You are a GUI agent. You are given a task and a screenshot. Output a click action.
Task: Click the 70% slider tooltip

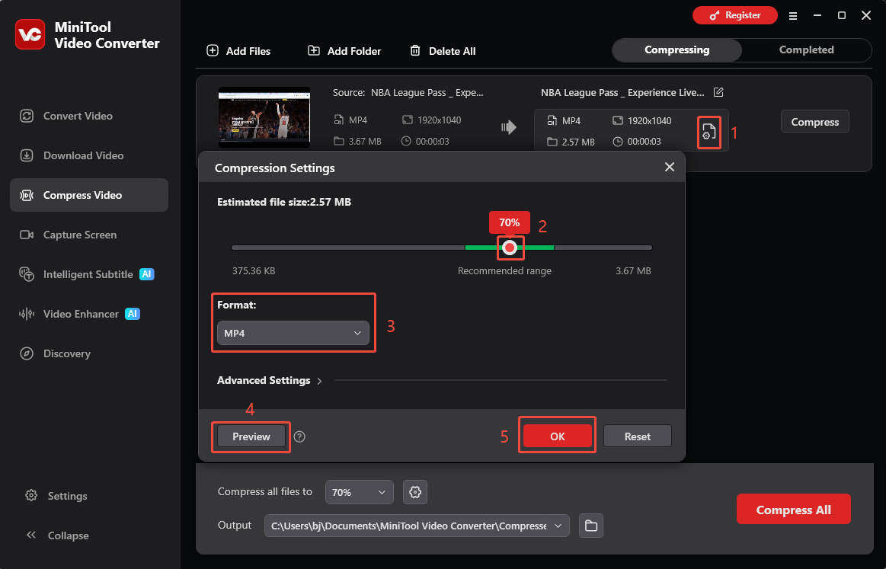(509, 222)
